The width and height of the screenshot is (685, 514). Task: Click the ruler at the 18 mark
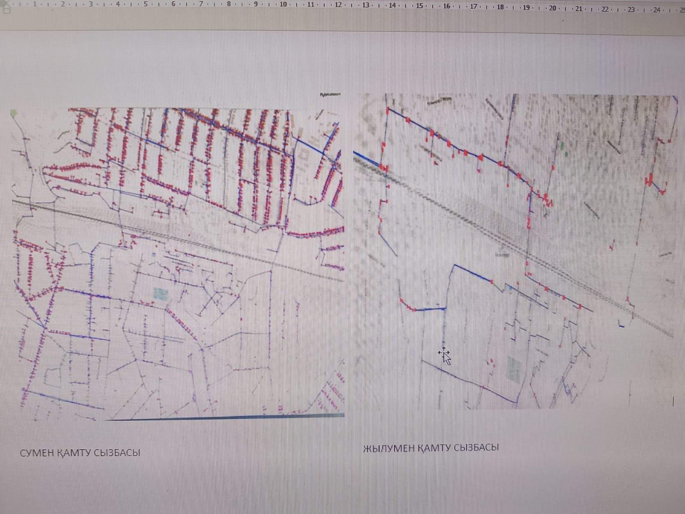[x=500, y=6]
